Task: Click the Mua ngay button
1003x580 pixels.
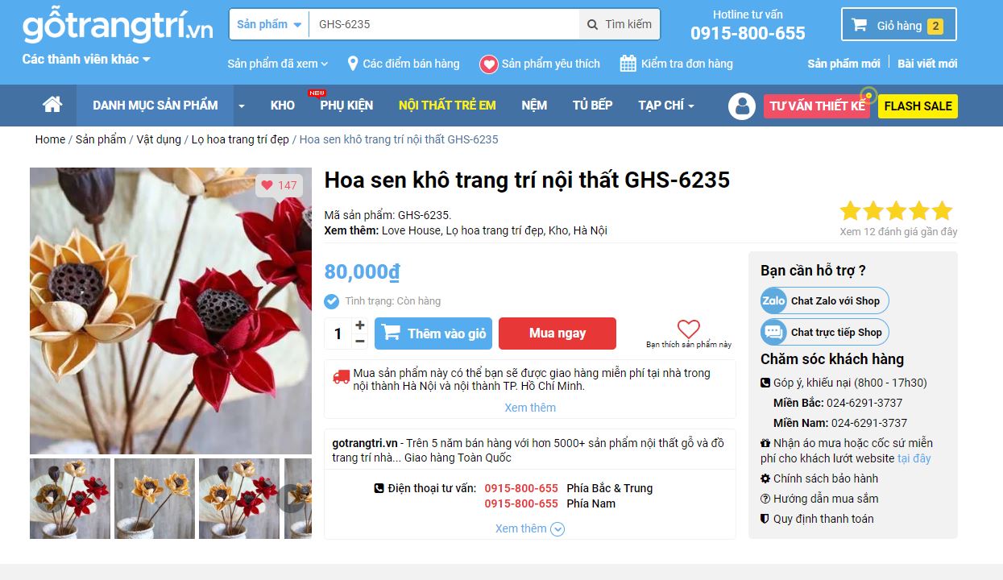Action: pyautogui.click(x=557, y=333)
